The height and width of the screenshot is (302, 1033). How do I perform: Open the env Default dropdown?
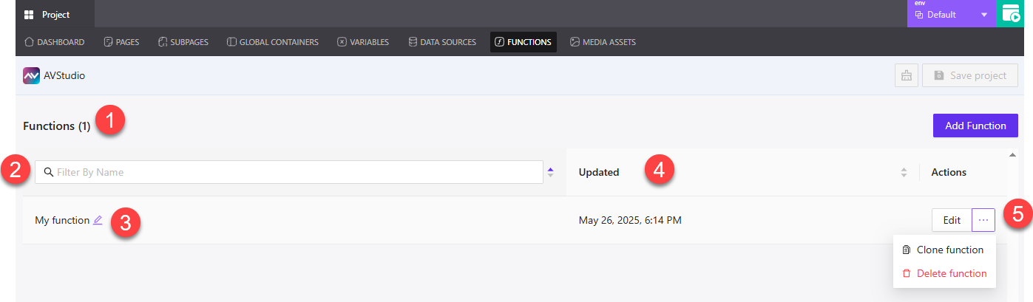point(951,13)
